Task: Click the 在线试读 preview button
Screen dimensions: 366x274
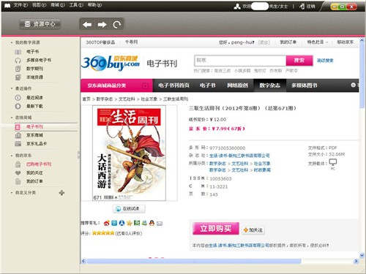Action: click(129, 209)
